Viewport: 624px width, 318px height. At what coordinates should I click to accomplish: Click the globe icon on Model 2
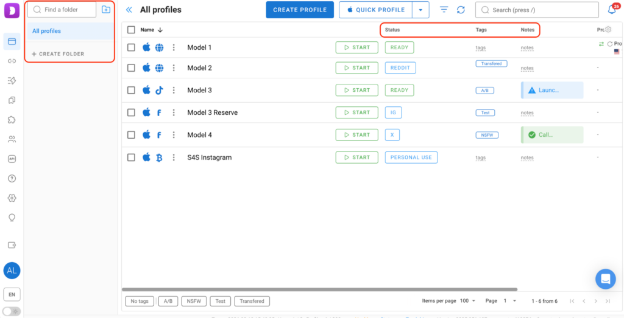[x=159, y=68]
